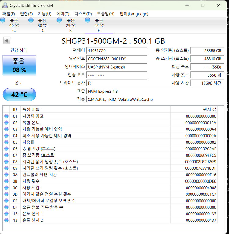Viewport: 229px width, 234px height.
Task: Click the 좋음 98 % health status button
Action: [19, 65]
